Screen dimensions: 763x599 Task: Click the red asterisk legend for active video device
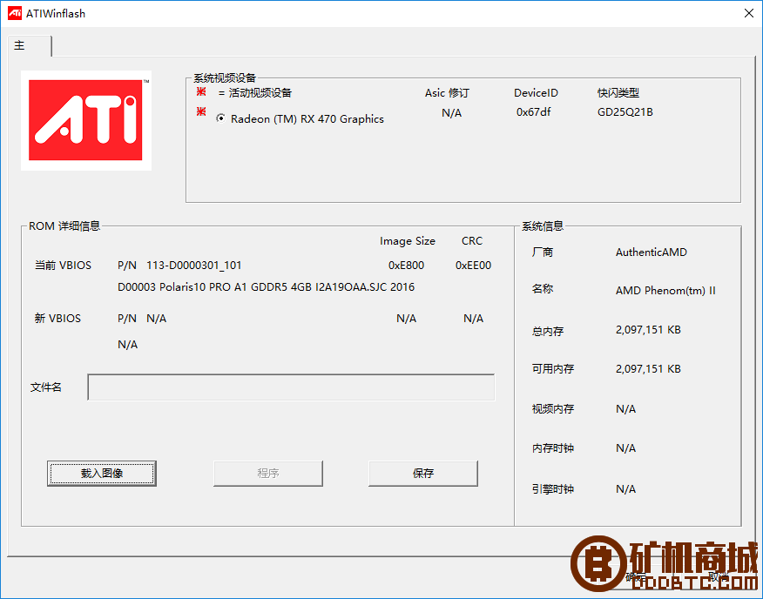201,92
